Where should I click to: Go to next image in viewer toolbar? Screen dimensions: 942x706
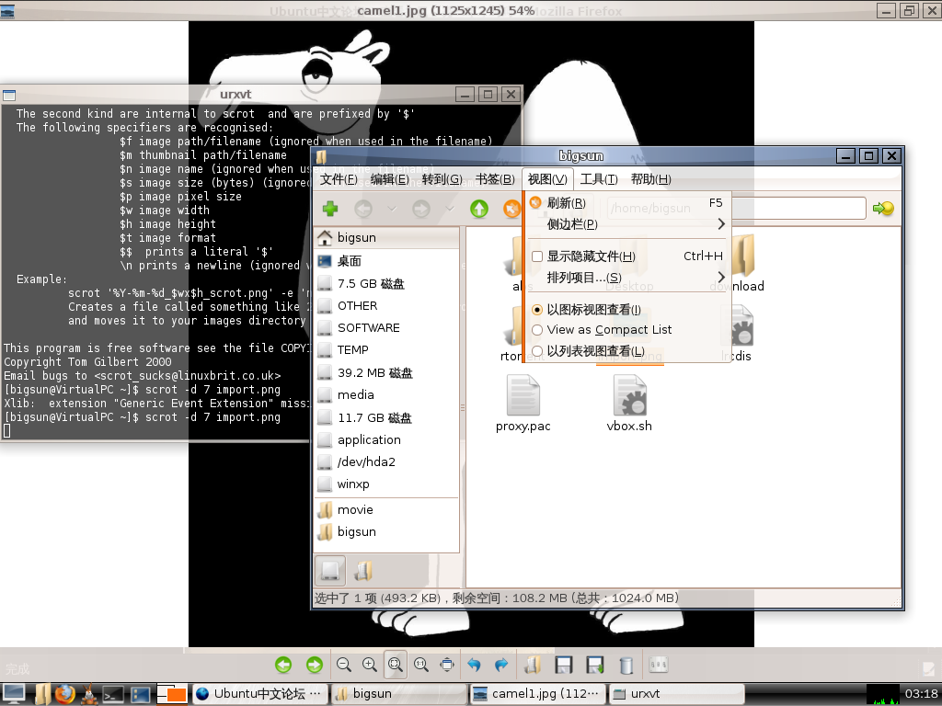tap(315, 665)
